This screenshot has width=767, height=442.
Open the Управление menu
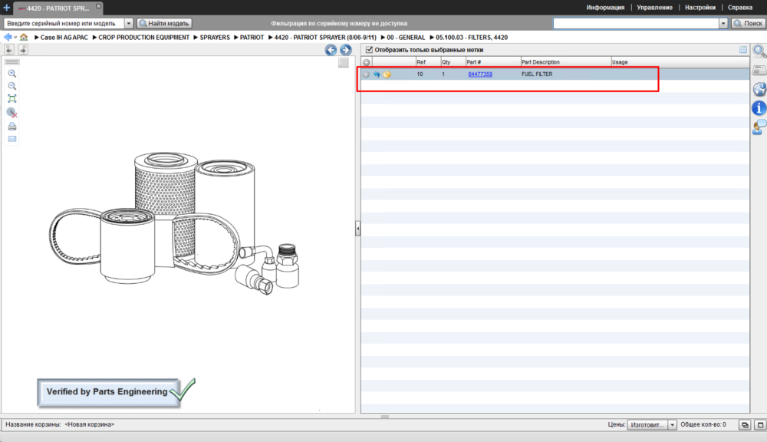[654, 8]
